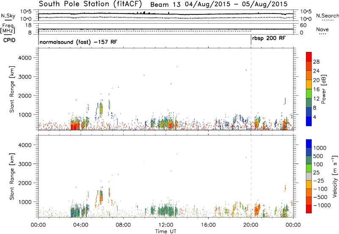Click the rbsp 200 RF label

tap(269, 38)
